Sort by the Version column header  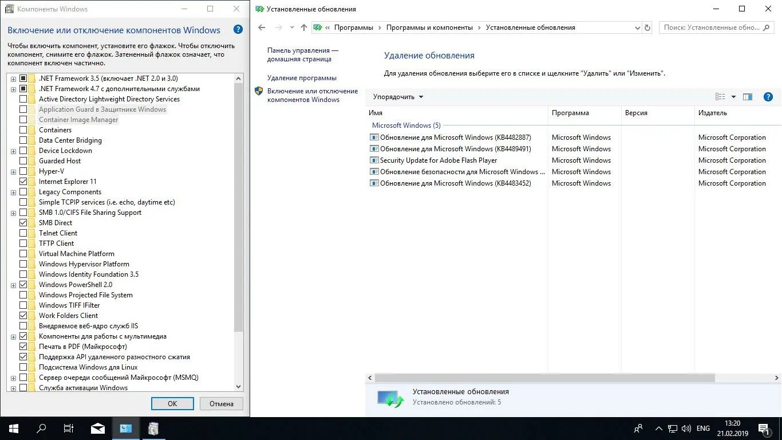pos(658,113)
